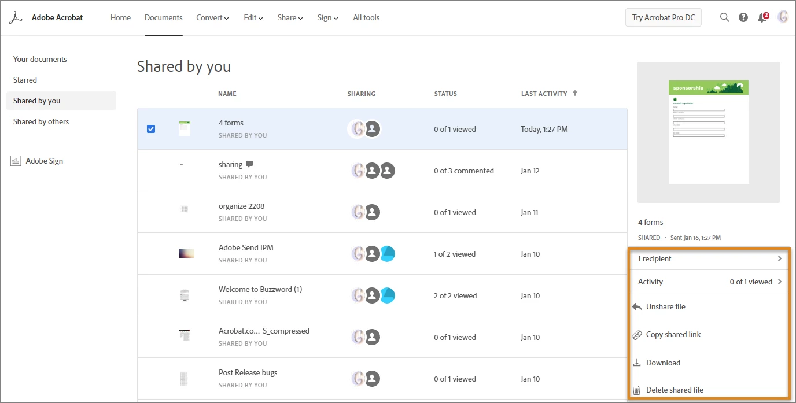Image resolution: width=796 pixels, height=403 pixels.
Task: Click sharing avatars in sharing row
Action: click(x=373, y=171)
